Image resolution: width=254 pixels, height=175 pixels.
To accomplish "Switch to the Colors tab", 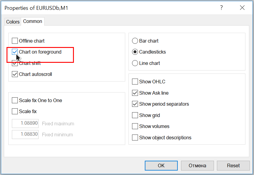I will [x=13, y=22].
